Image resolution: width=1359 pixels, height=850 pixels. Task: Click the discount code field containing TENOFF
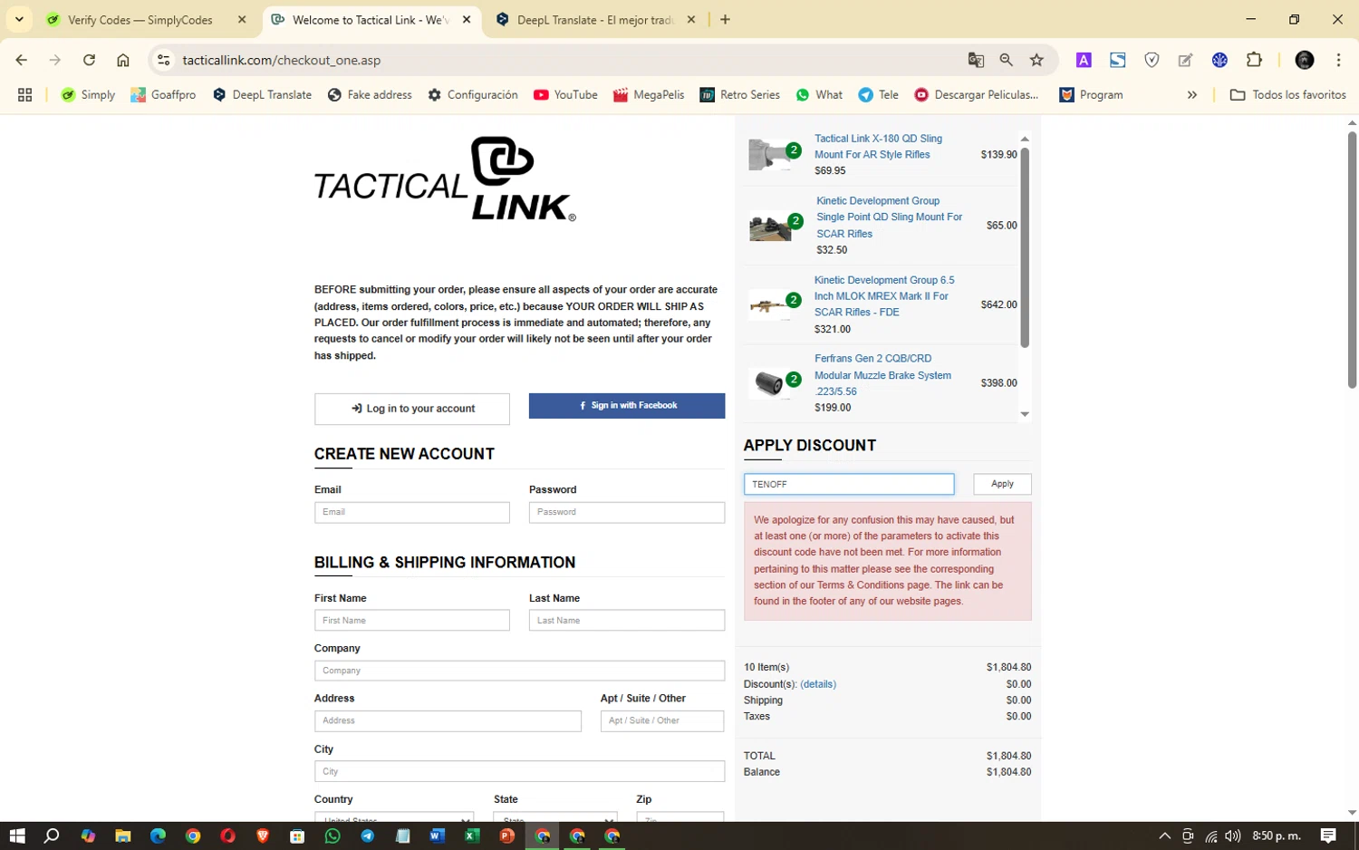(x=849, y=484)
